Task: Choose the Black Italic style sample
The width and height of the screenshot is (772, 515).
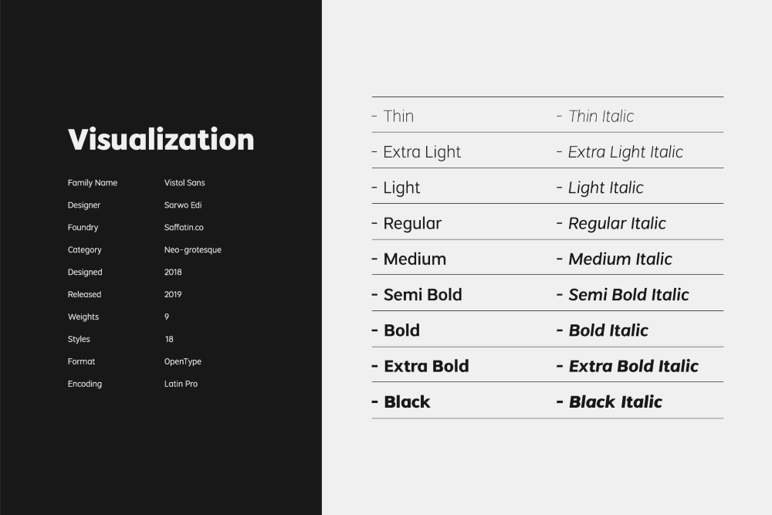Action: click(615, 401)
